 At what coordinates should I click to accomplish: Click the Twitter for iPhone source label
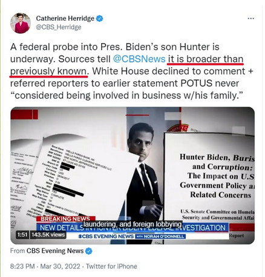111,266
